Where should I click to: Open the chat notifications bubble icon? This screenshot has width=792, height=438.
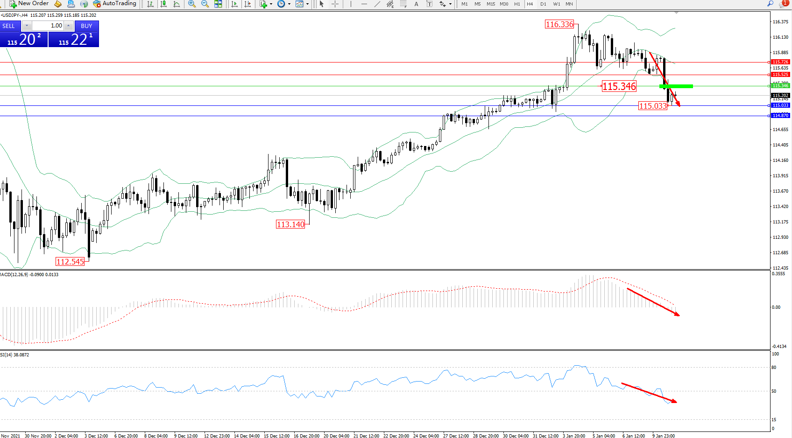[x=784, y=4]
